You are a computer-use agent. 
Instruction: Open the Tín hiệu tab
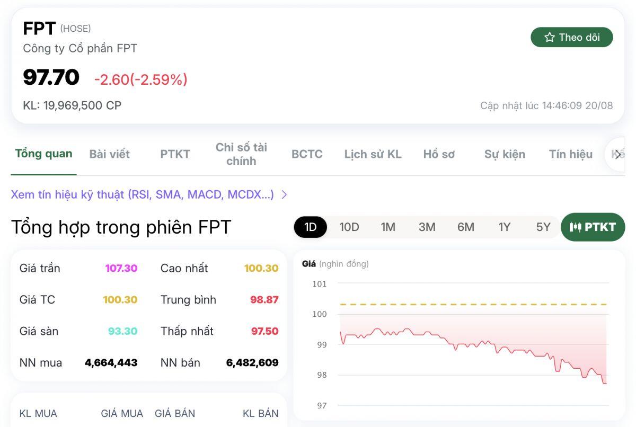coord(570,154)
